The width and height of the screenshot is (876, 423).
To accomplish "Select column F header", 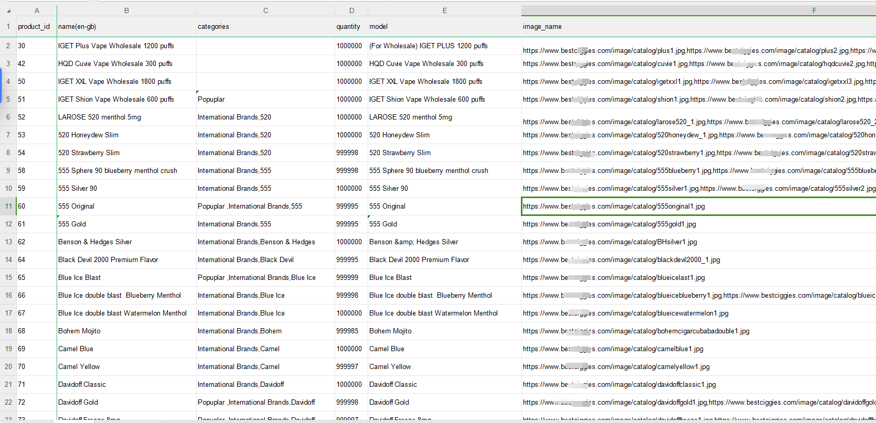I will pyautogui.click(x=699, y=10).
